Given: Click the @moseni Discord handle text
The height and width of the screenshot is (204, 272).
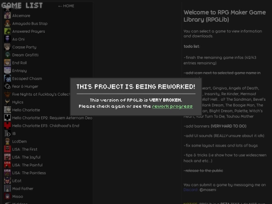Looking at the screenshot, I should tap(208, 190).
